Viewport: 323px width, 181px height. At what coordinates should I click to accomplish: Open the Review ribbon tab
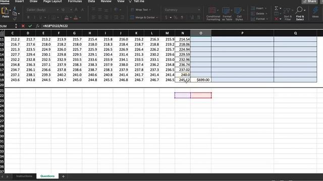(106, 1)
